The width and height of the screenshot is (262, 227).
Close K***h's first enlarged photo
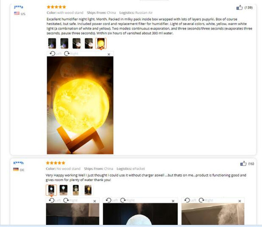95,201
